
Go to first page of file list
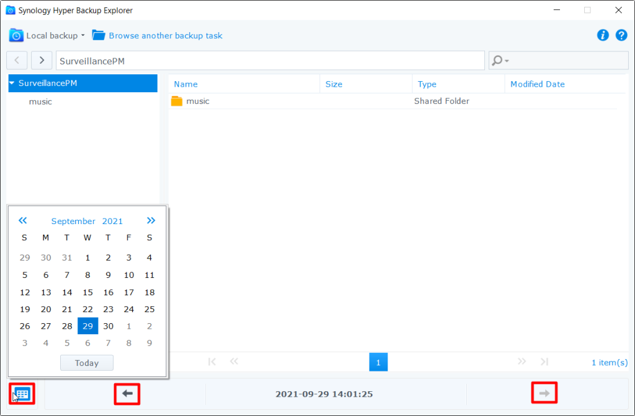(x=212, y=362)
